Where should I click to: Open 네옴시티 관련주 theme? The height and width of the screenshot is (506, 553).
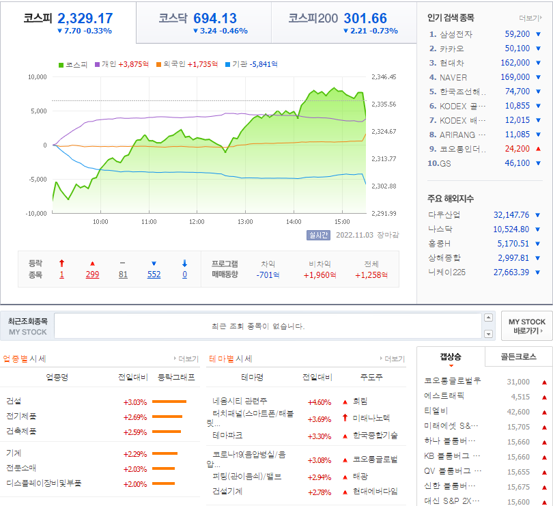[240, 402]
